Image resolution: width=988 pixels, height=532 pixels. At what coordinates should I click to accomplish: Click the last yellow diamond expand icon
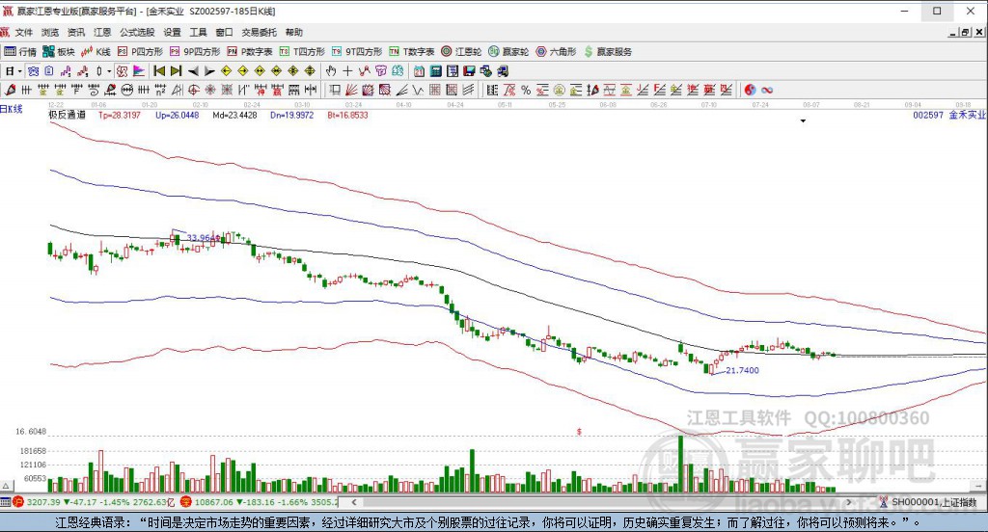click(x=310, y=71)
